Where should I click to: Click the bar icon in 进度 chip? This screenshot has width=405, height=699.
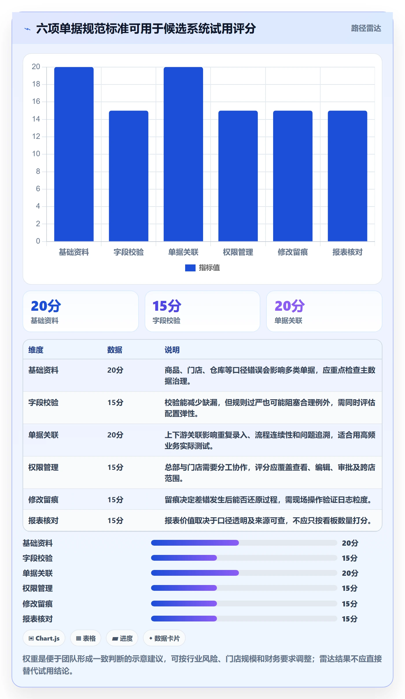[x=115, y=639]
